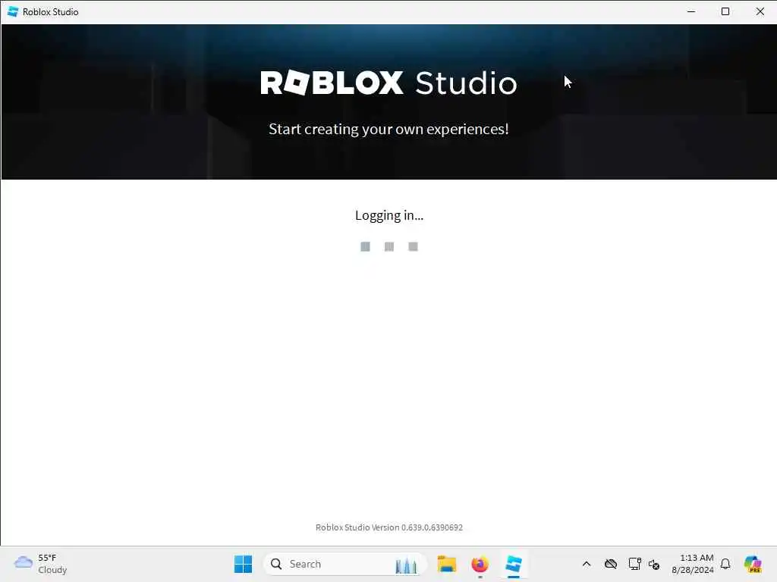The image size is (777, 582).
Task: Open Copilot preview icon in taskbar
Action: point(753,564)
